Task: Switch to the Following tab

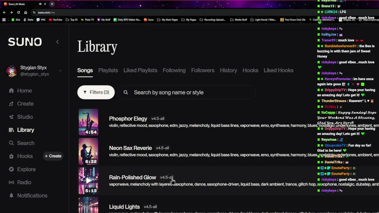Action: [174, 70]
